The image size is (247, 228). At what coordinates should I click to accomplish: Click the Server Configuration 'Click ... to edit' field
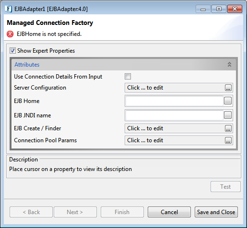tap(175, 88)
